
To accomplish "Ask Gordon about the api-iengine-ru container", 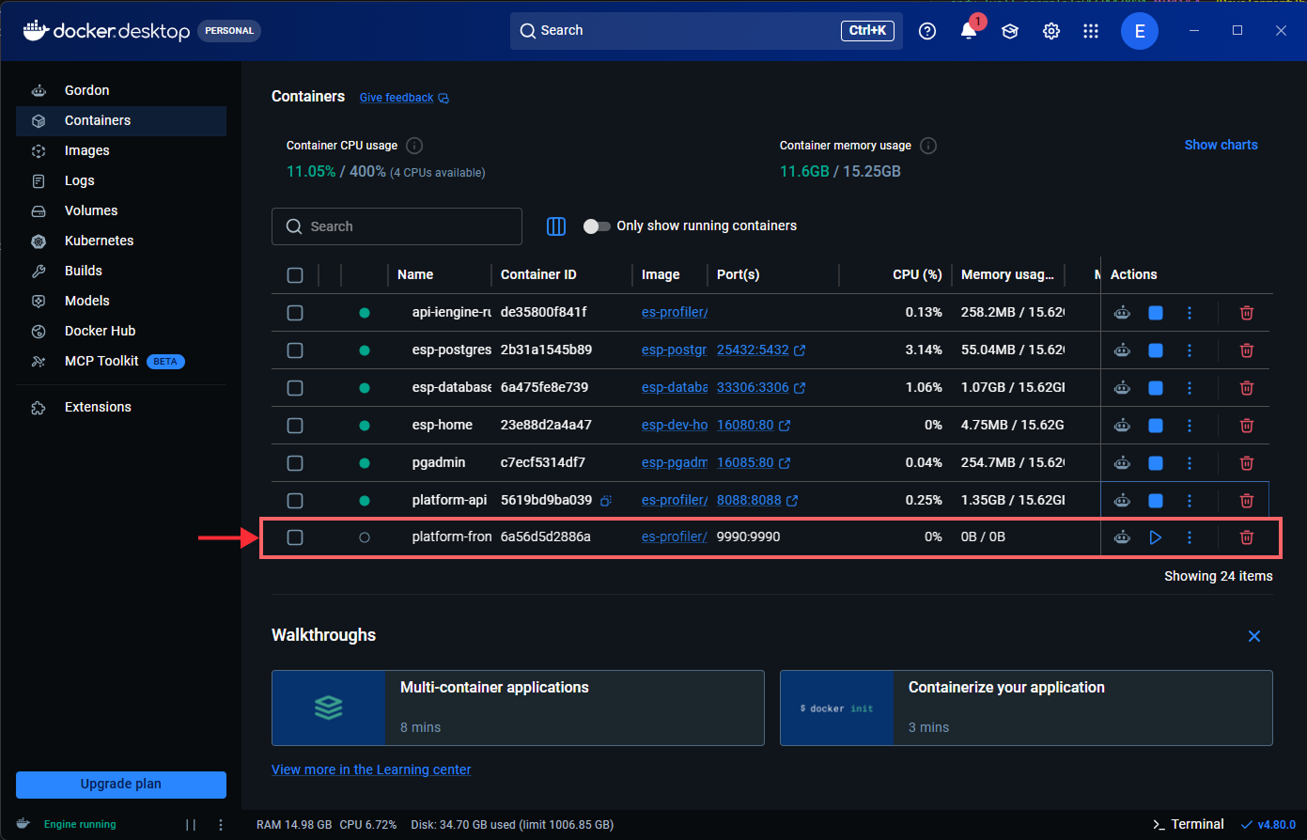I will click(1122, 313).
